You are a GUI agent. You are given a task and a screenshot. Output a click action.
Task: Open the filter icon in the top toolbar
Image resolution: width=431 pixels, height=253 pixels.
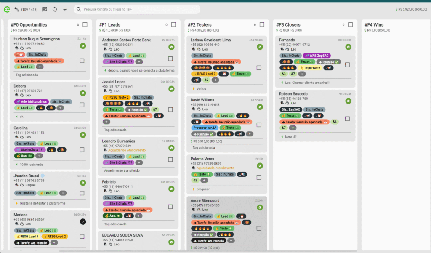(65, 9)
